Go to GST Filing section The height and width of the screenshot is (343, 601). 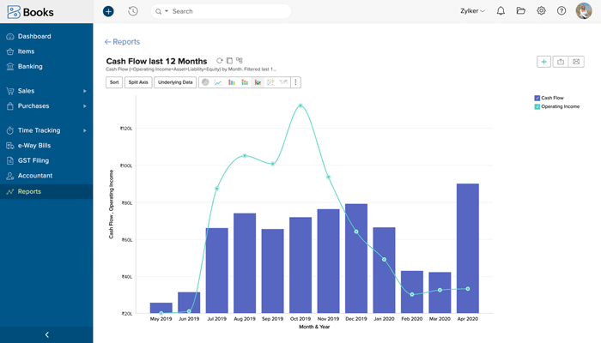click(33, 160)
